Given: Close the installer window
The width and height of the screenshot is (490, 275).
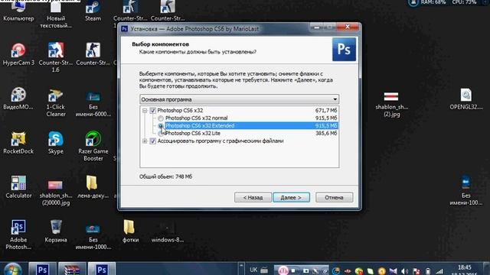Looking at the screenshot, I should pos(347,27).
